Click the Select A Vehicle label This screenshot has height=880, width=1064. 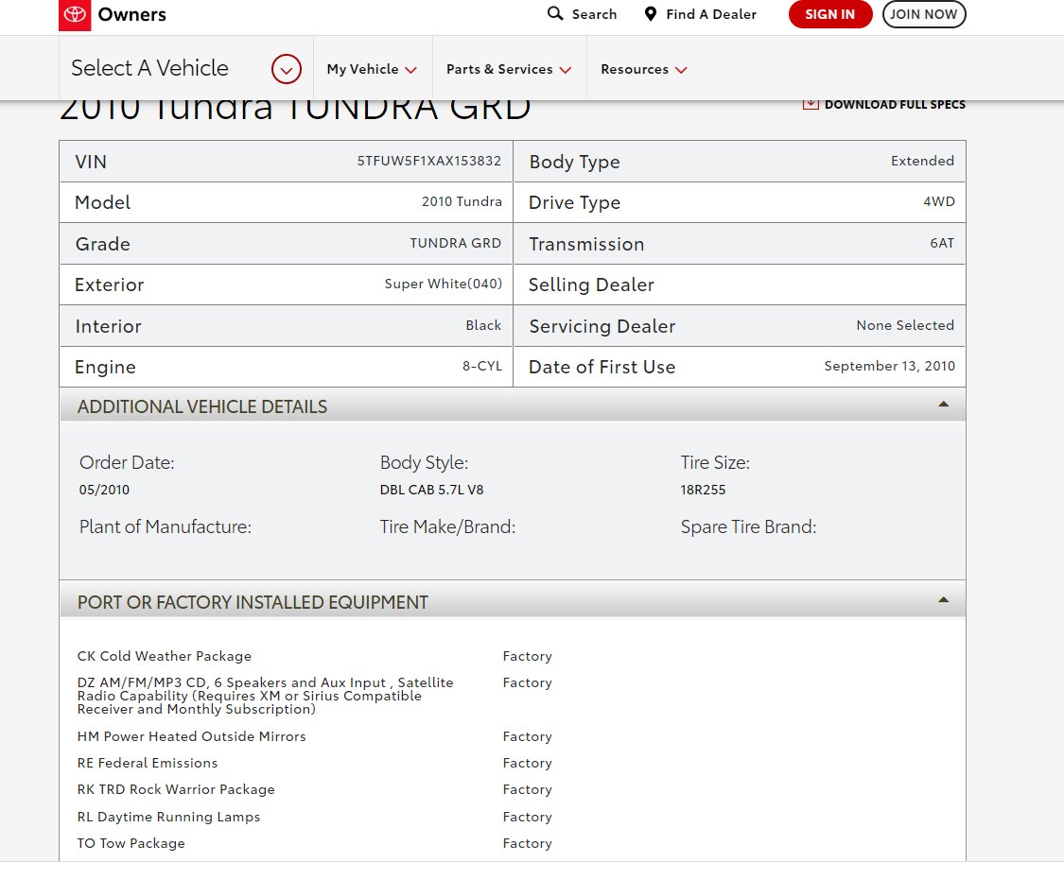[150, 68]
